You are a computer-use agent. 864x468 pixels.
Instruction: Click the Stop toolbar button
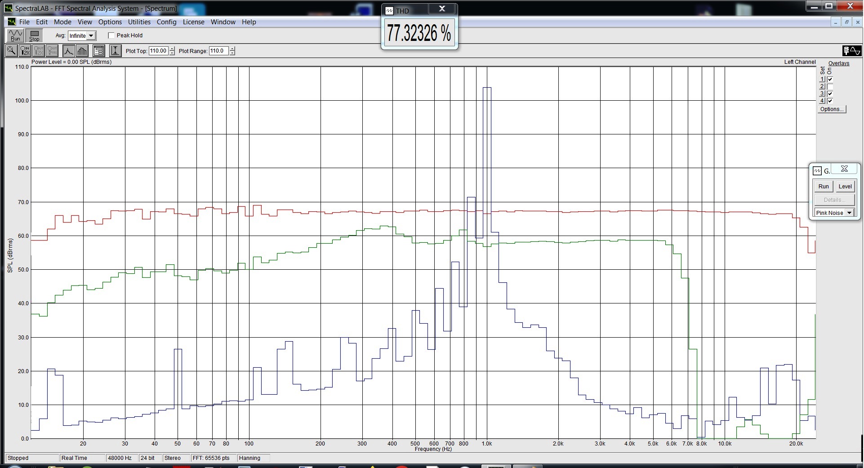coord(34,36)
